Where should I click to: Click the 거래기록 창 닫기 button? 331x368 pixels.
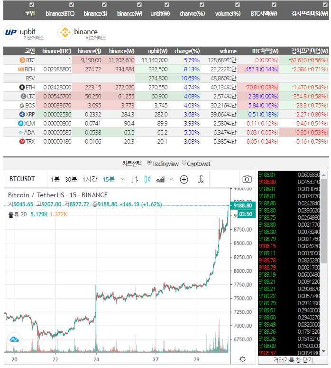click(293, 360)
